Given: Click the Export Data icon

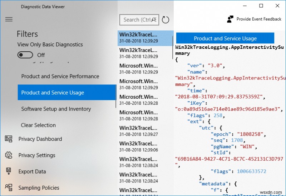Looking at the screenshot, I should tap(9, 171).
